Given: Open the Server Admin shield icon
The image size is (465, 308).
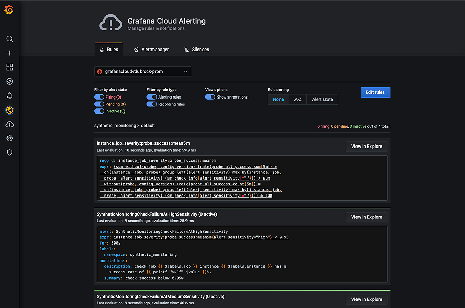Looking at the screenshot, I should click(x=9, y=152).
